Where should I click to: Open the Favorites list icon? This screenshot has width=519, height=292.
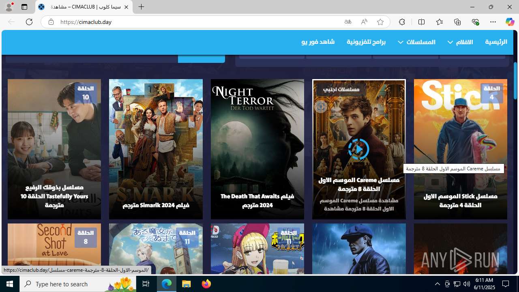[439, 22]
